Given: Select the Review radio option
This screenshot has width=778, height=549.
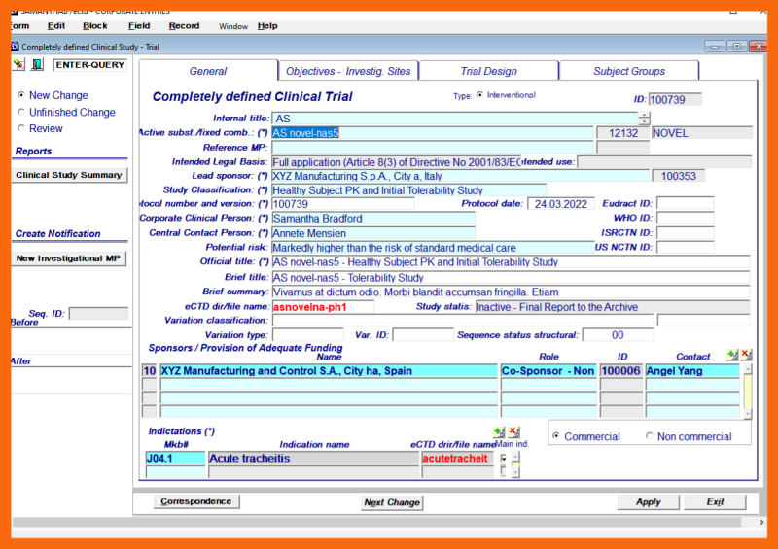Looking at the screenshot, I should coord(21,128).
